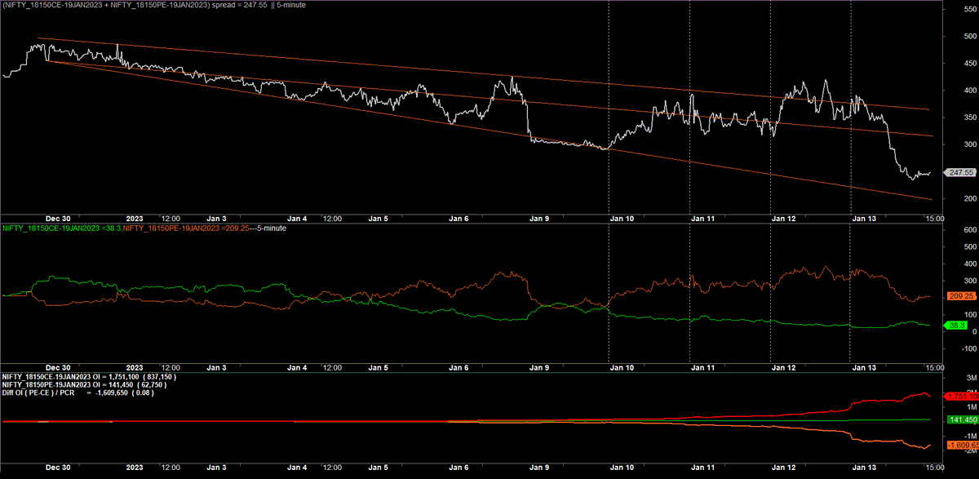Select the 247.55 last-value label on spread pane
Viewport: 979px width, 479px height.
coord(959,173)
